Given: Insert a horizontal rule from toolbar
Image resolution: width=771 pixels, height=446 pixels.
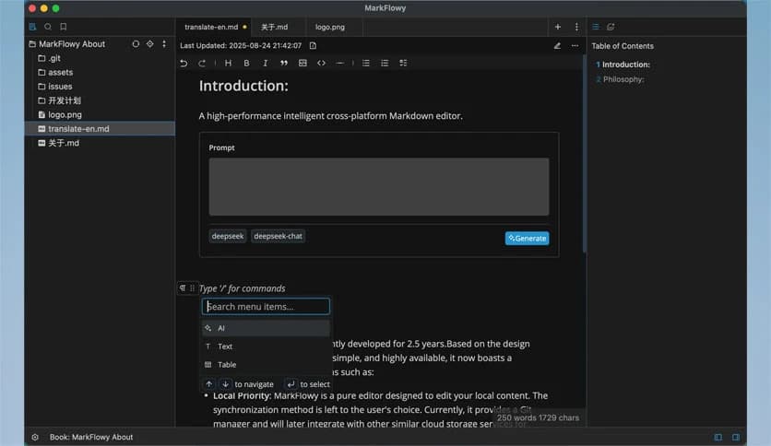Looking at the screenshot, I should [339, 64].
